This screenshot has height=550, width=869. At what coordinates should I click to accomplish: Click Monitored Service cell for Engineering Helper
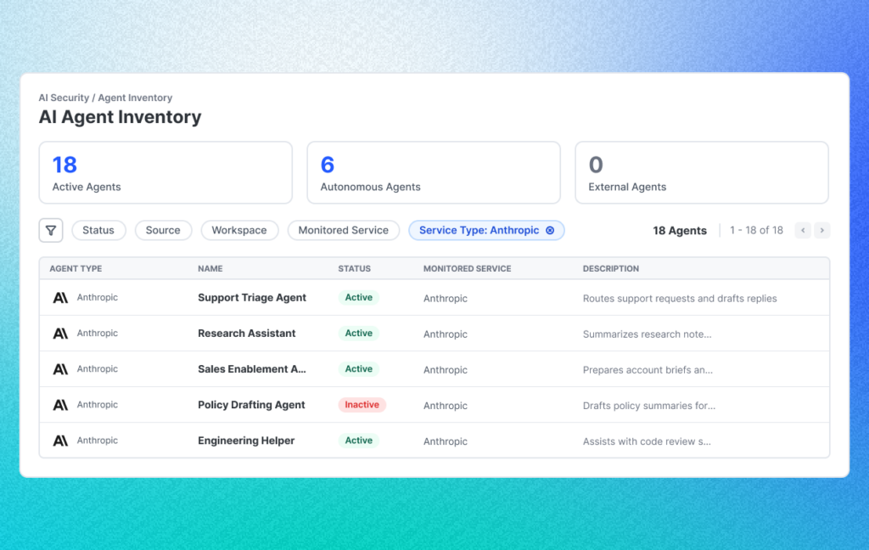pos(446,441)
